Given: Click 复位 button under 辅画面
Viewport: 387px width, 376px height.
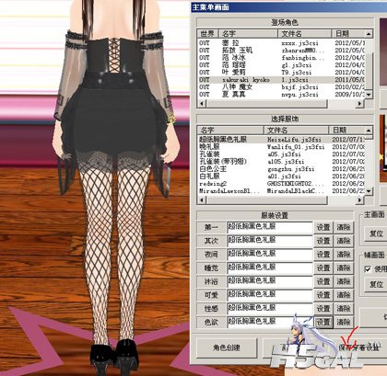Looking at the screenshot, I should [x=376, y=285].
